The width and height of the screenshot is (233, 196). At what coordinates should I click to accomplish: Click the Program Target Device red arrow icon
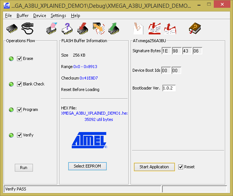(x=82, y=28)
